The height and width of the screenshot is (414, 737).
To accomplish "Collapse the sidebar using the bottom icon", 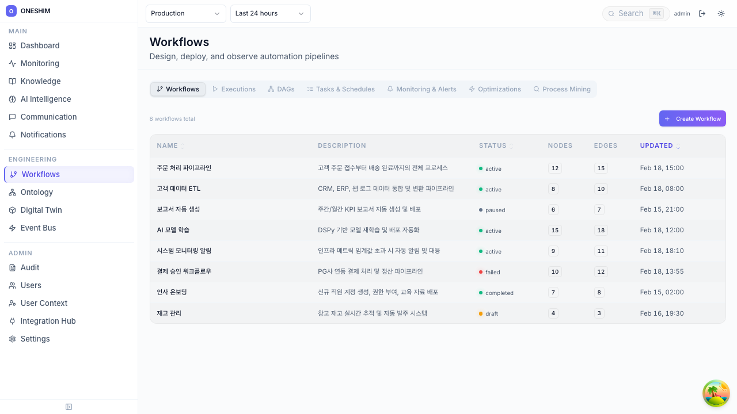I will point(69,407).
